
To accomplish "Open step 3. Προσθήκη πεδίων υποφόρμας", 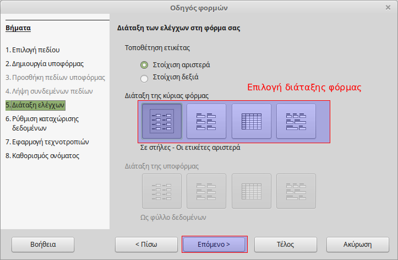I will click(x=56, y=77).
